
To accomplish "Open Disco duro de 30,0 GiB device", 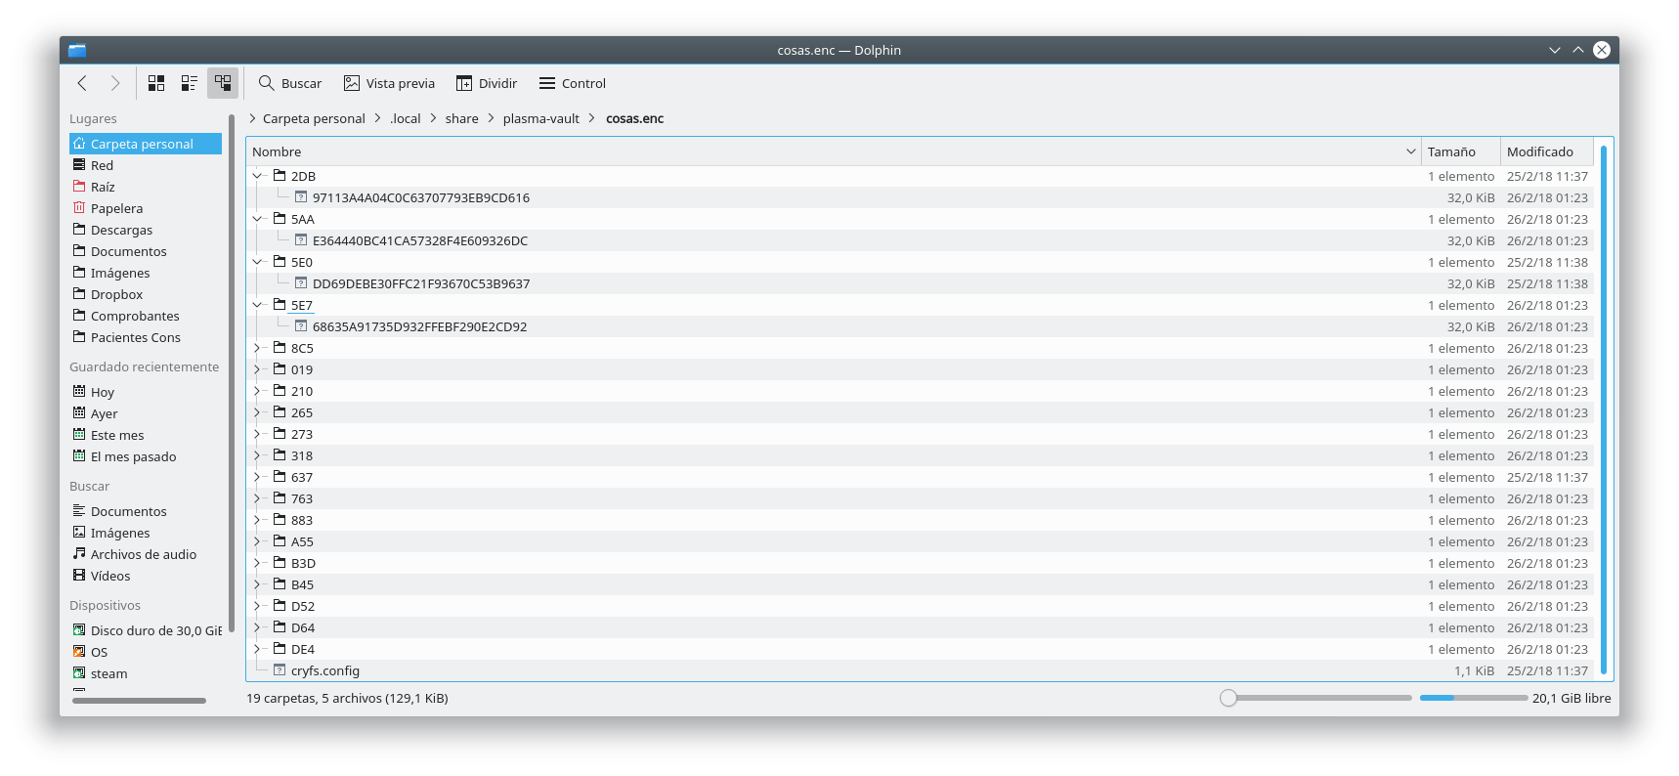I will click(146, 630).
